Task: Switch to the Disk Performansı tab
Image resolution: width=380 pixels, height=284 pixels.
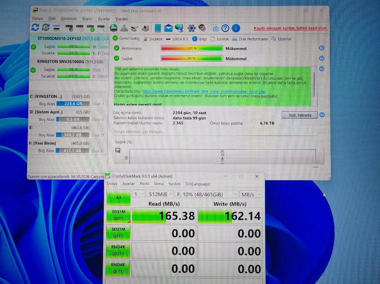Action: click(250, 39)
